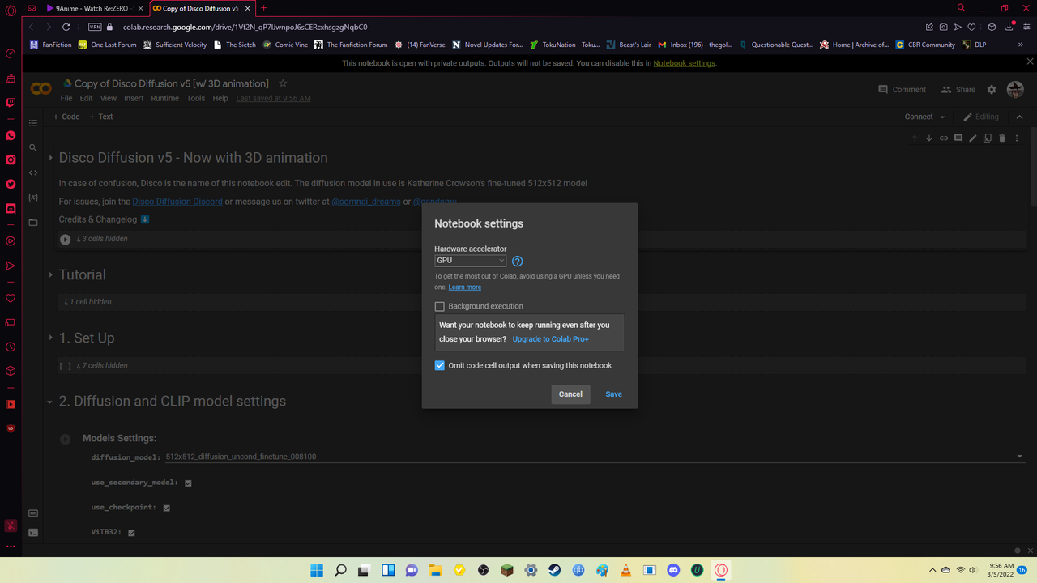Add a comment on cell icon

[x=958, y=138]
